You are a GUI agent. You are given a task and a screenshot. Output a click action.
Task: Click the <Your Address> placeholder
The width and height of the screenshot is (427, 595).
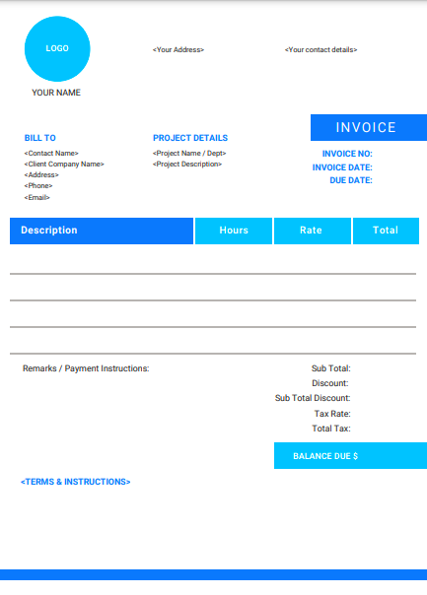178,49
